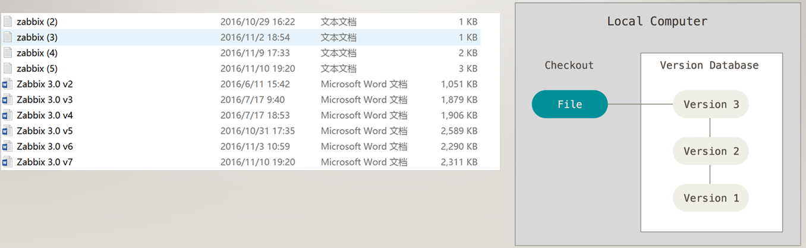Image resolution: width=806 pixels, height=248 pixels.
Task: Click the date 2016/11/2 18:54
Action: tap(255, 37)
